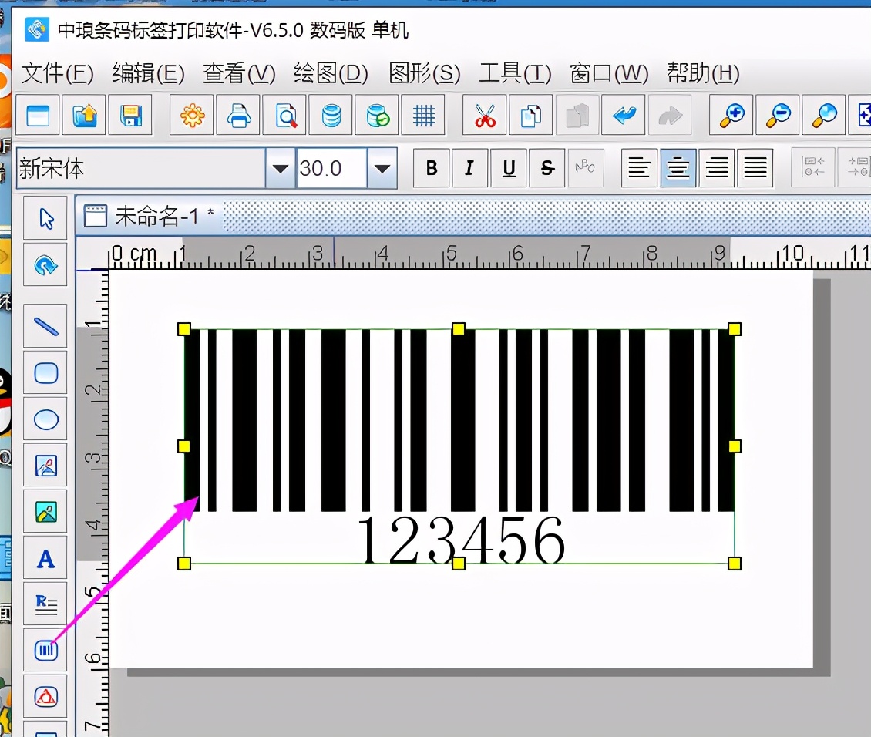Undo the last action
Viewport: 871px width, 737px height.
click(x=624, y=115)
